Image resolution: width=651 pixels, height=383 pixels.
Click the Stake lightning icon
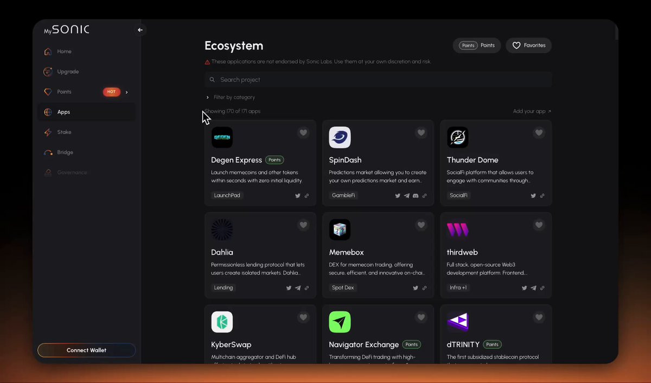point(48,132)
